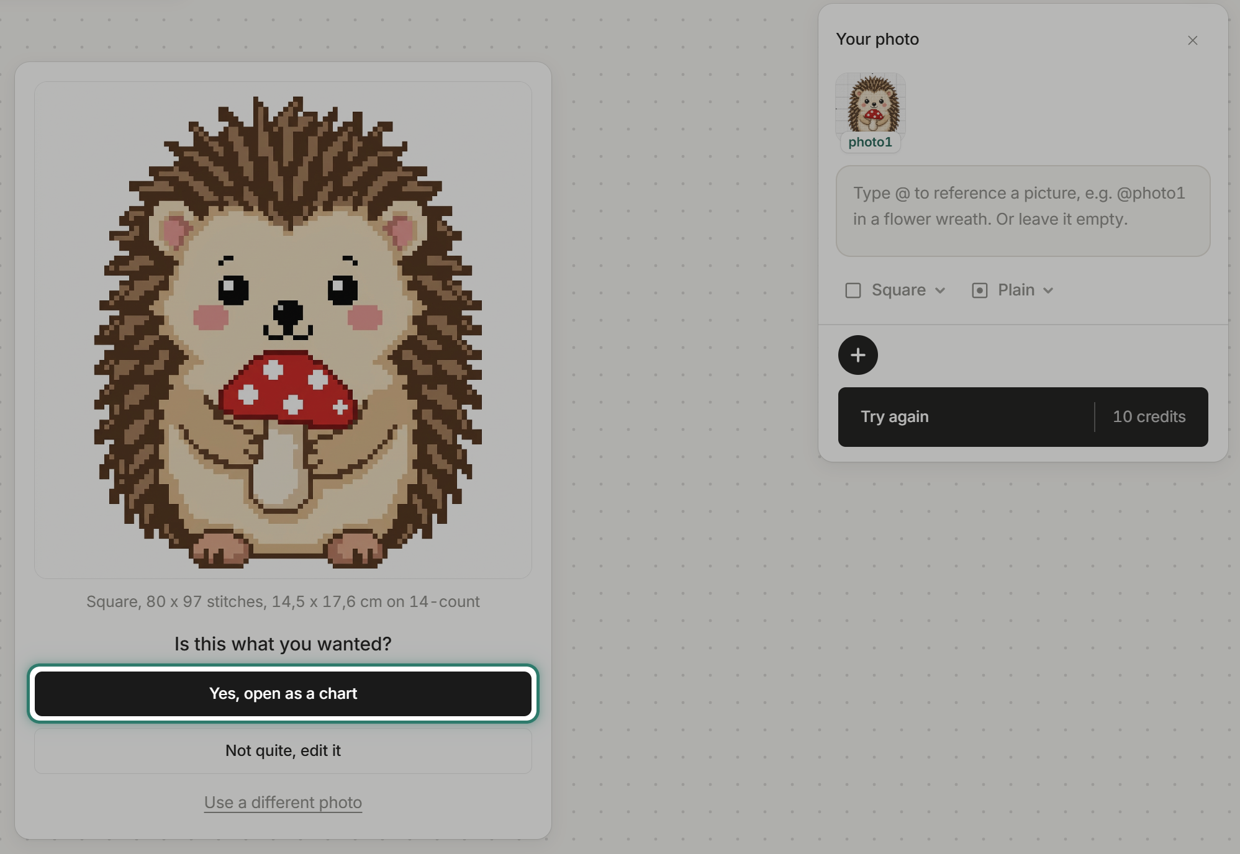Click the Is this what you wanted? text
This screenshot has width=1240, height=854.
tap(283, 644)
